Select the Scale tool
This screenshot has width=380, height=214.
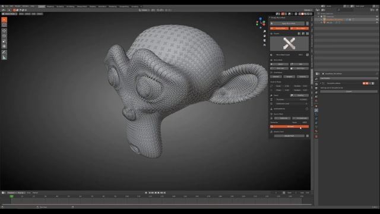4,41
